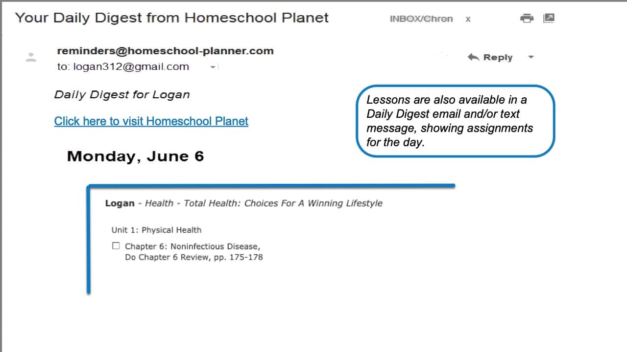The image size is (627, 352).
Task: Click the email subject Your Daily Digest
Action: 172,18
